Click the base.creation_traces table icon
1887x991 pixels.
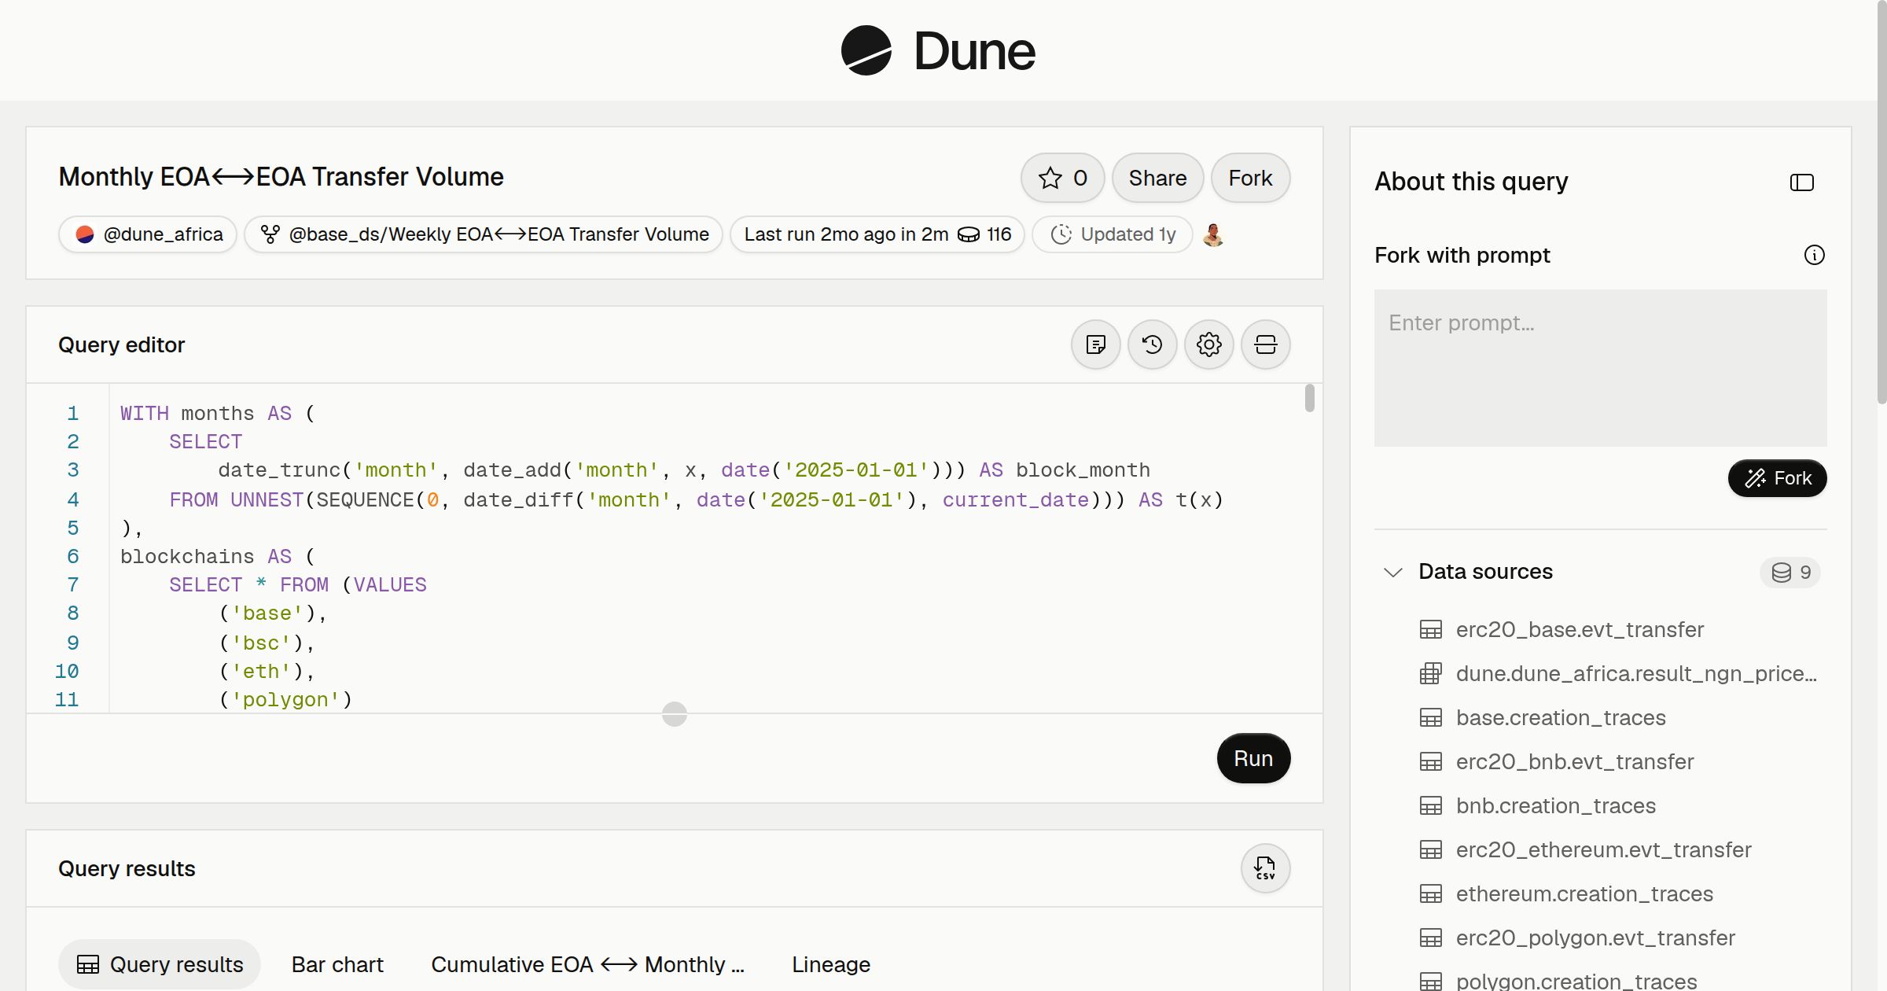coord(1430,717)
